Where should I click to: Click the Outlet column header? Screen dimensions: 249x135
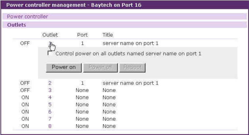50,35
